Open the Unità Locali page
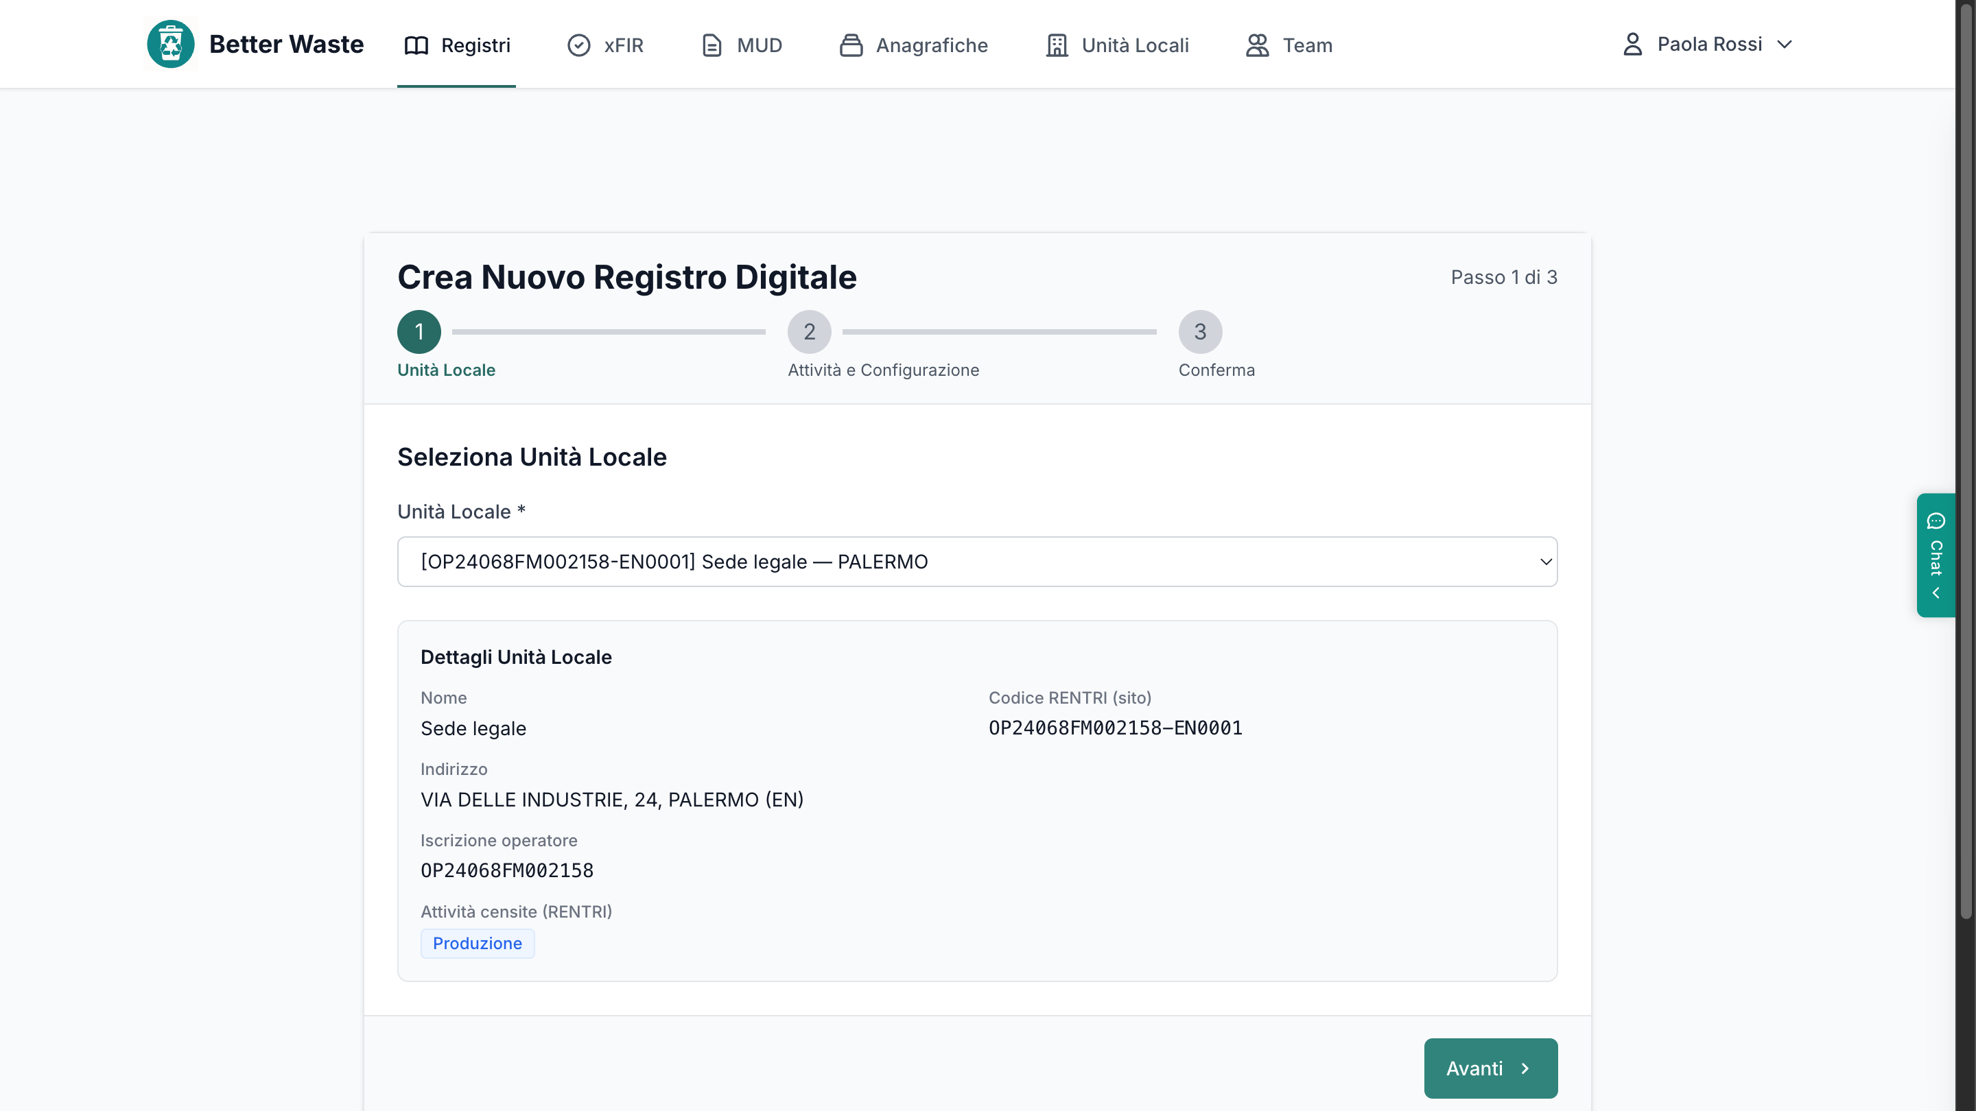Screen dimensions: 1976x1111 pos(1117,45)
